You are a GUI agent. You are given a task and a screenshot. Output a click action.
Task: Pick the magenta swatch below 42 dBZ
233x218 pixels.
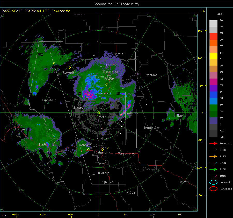coord(213,82)
